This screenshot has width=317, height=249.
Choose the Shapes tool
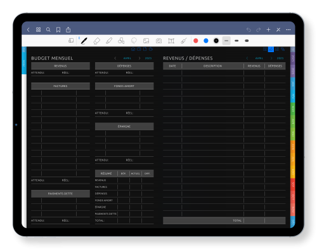(121, 41)
